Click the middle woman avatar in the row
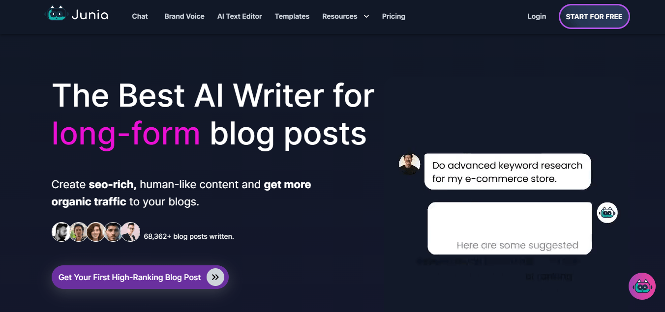 click(x=96, y=232)
